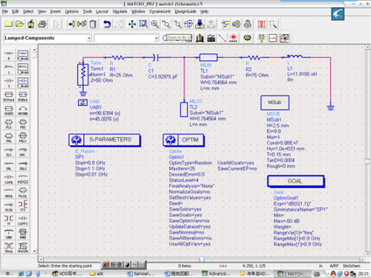371x278 pixels.
Task: Select the TF transformer palette component
Action: coord(9,220)
